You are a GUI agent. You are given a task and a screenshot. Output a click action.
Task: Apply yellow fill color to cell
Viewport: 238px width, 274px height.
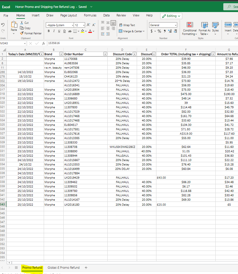82,31
